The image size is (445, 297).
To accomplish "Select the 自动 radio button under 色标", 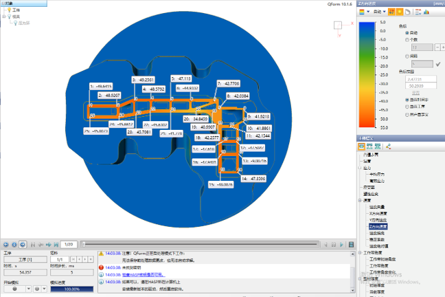I will (x=407, y=32).
